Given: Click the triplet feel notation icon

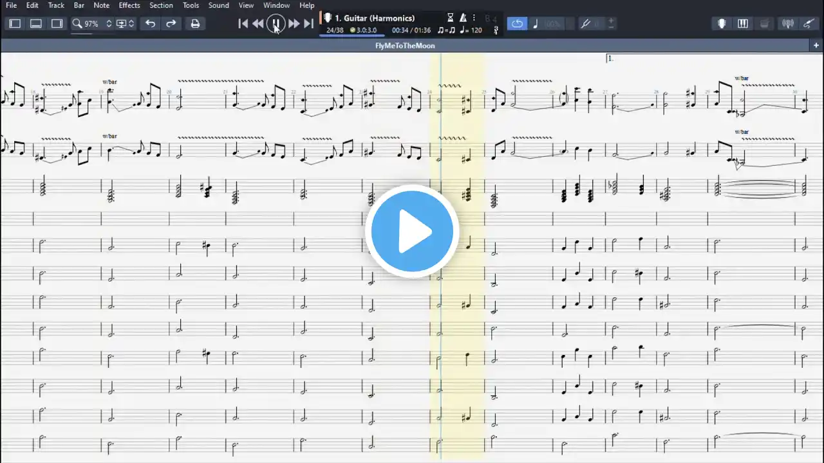Looking at the screenshot, I should pos(446,30).
